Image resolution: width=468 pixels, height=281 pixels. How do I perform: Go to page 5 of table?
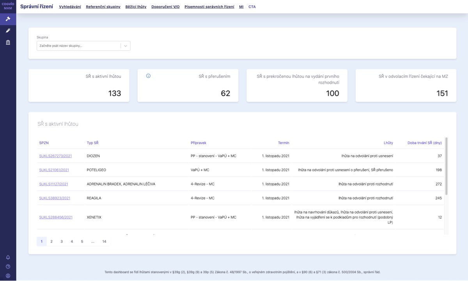(82, 242)
